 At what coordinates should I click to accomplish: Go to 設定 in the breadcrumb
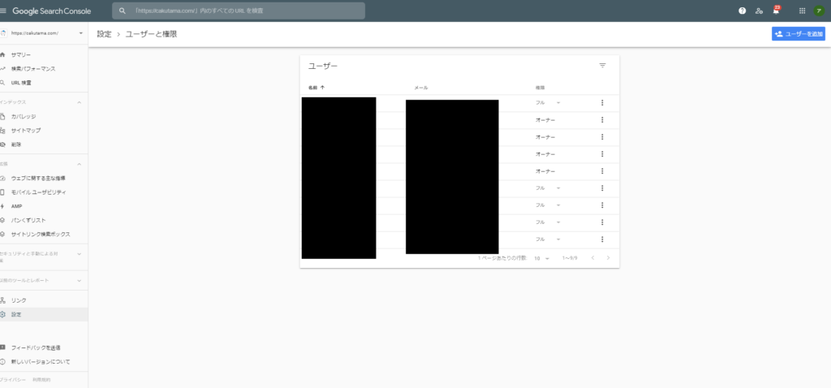(x=105, y=34)
